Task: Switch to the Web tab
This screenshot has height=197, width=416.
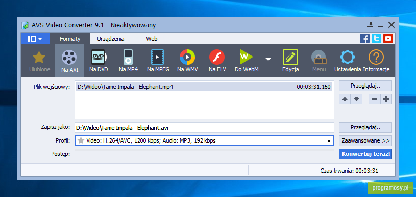Action: (152, 39)
